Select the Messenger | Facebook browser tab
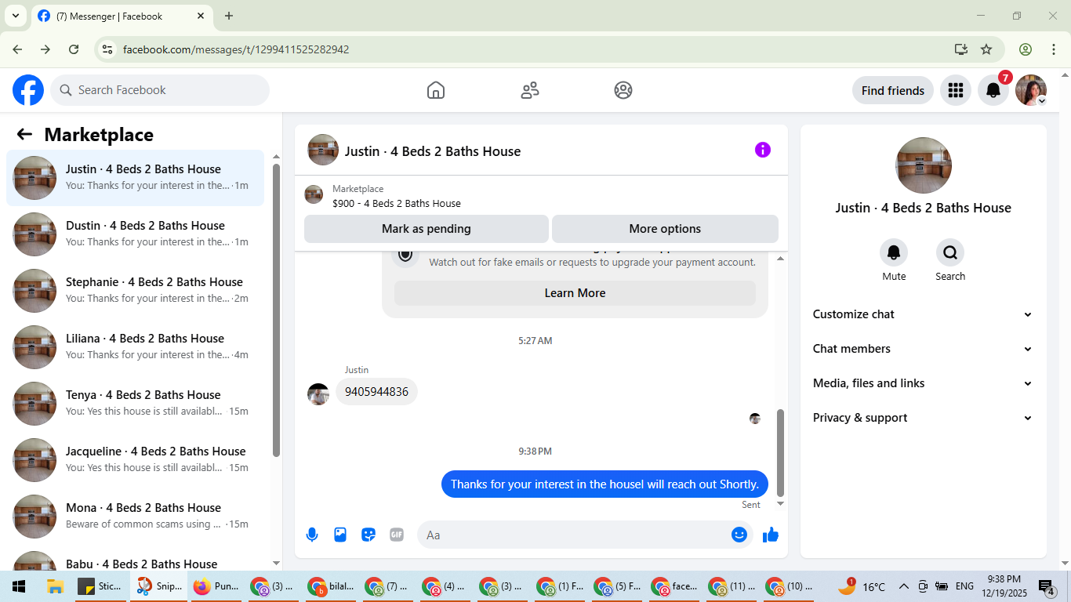 point(122,16)
